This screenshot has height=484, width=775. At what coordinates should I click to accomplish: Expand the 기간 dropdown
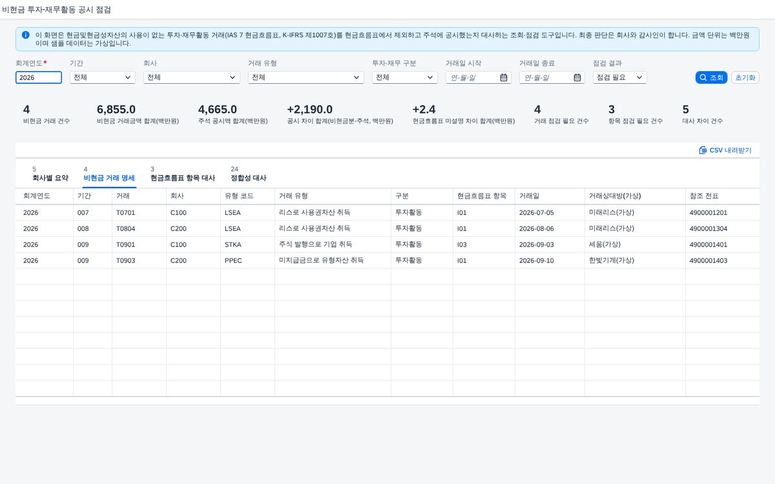click(x=103, y=77)
